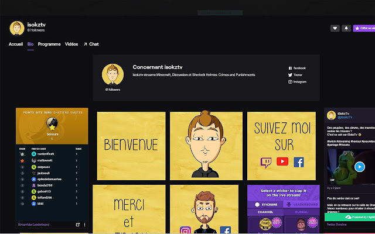Click user gabosh13 in leaderboard

click(45, 191)
